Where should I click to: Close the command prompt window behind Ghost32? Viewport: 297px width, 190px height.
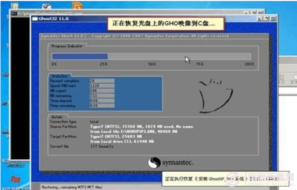pyautogui.click(x=261, y=13)
